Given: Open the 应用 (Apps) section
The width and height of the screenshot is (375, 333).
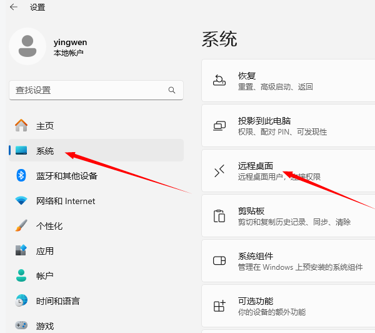Looking at the screenshot, I should pyautogui.click(x=45, y=251).
